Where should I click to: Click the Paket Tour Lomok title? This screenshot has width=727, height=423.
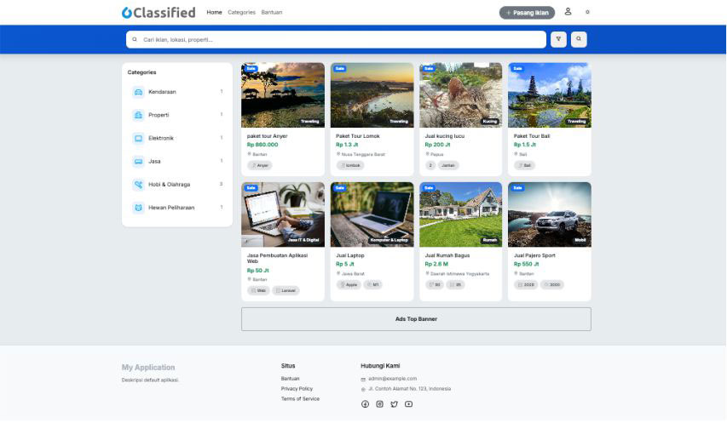click(357, 136)
